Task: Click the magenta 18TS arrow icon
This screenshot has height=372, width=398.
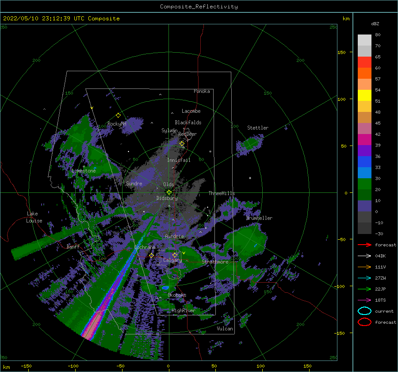Action: point(364,300)
